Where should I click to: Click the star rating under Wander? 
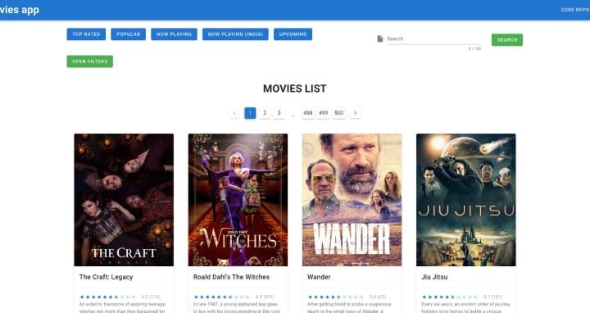pos(336,297)
